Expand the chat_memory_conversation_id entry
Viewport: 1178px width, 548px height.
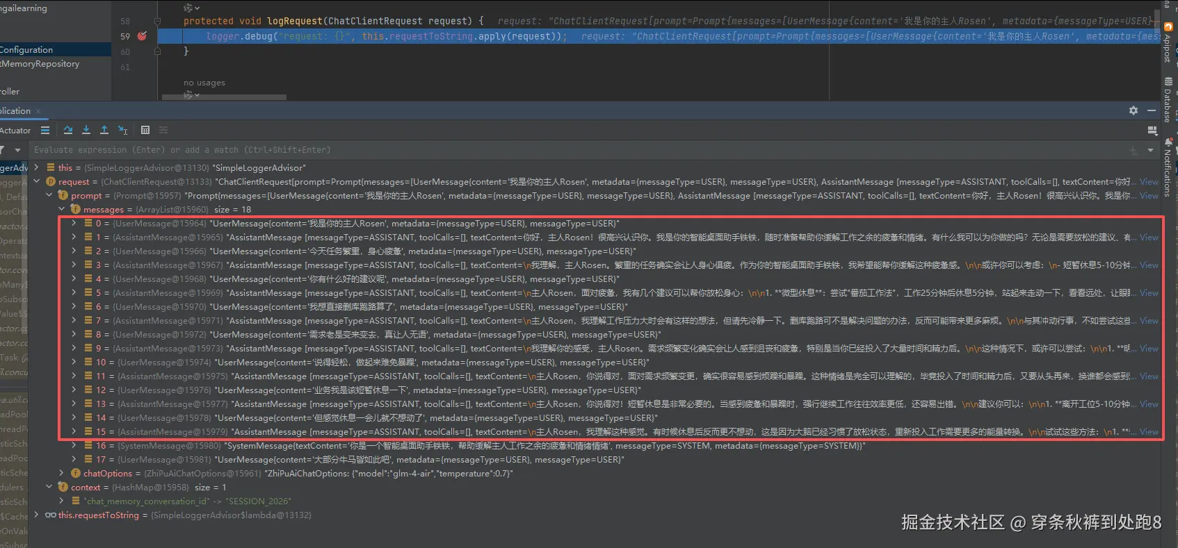[62, 501]
